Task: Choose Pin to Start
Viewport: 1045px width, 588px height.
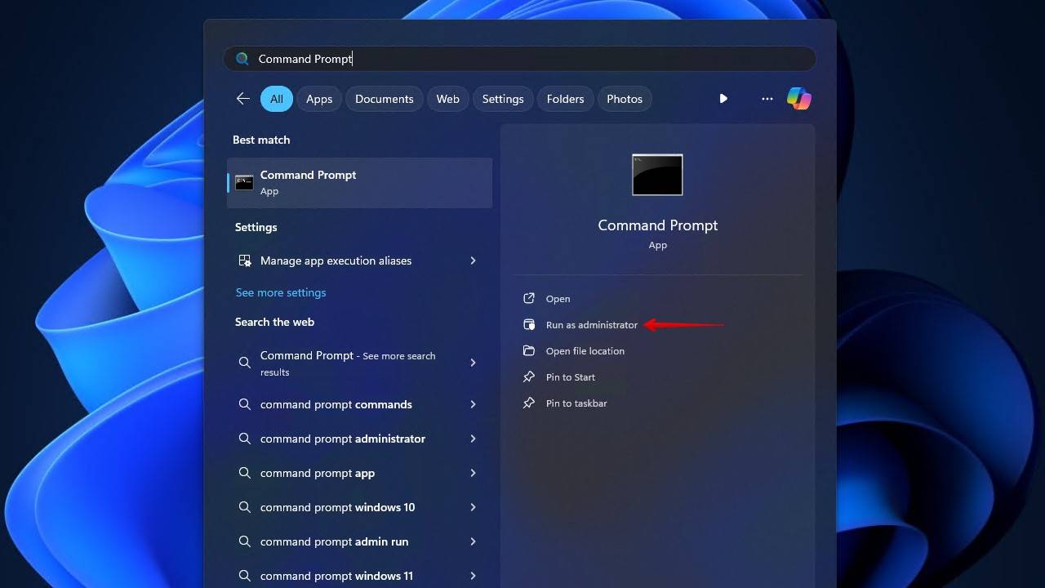Action: (x=571, y=377)
